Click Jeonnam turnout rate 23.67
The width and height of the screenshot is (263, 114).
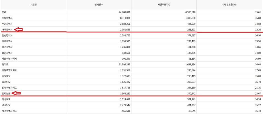coord(258,94)
